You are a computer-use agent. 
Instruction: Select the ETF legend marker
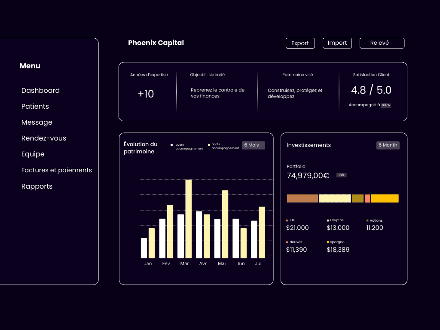click(288, 220)
